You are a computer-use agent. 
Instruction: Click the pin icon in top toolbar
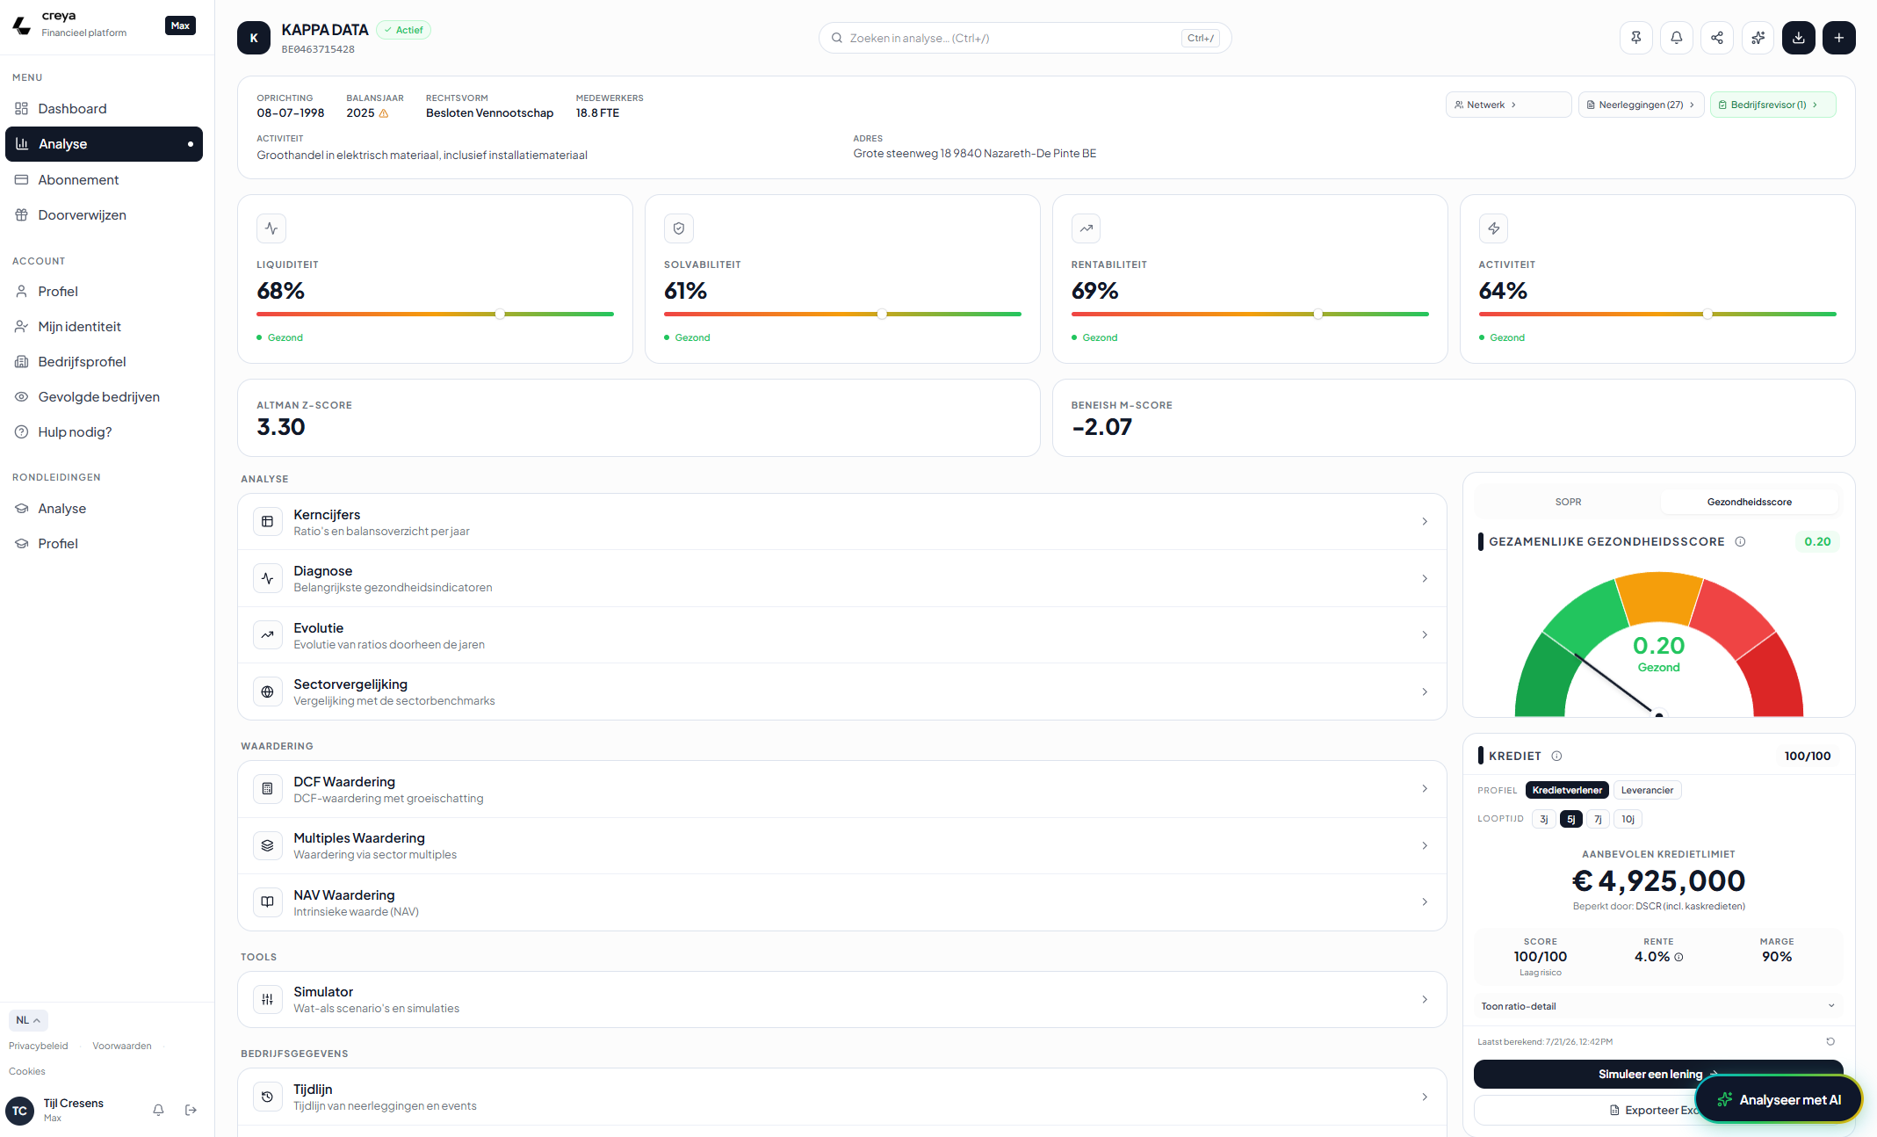(1635, 38)
